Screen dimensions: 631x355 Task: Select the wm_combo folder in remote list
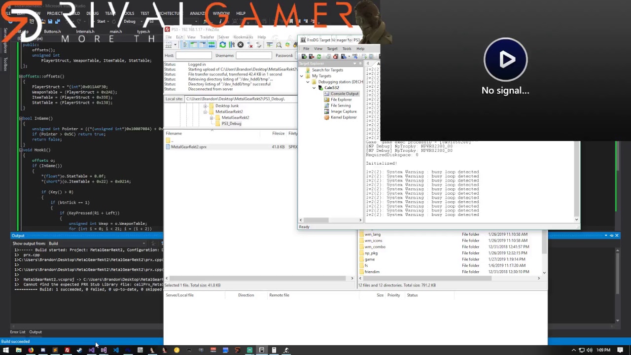[x=375, y=247]
